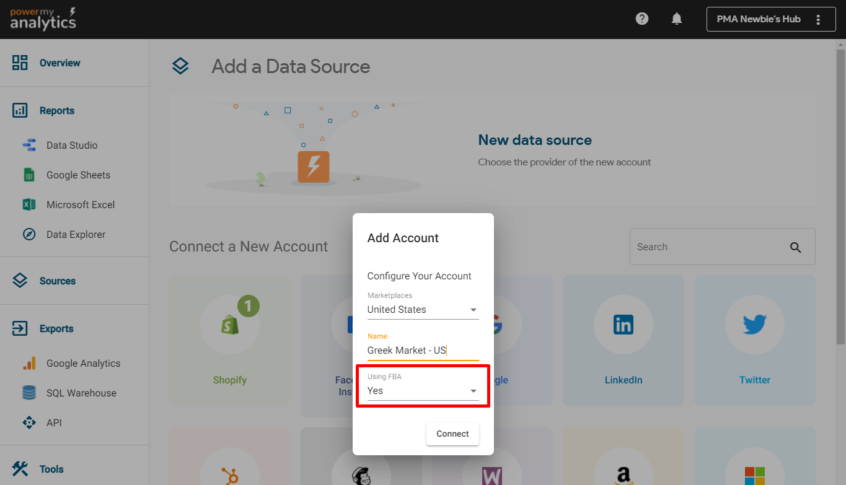Navigate to Google Sheets reports
The height and width of the screenshot is (485, 846).
78,175
